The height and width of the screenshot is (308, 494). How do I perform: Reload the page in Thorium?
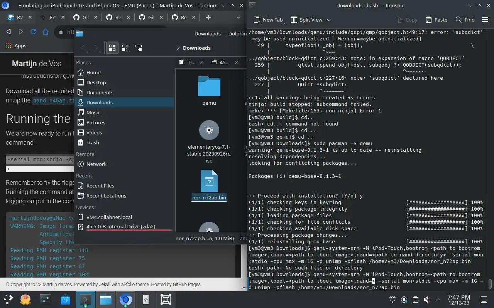(33, 32)
